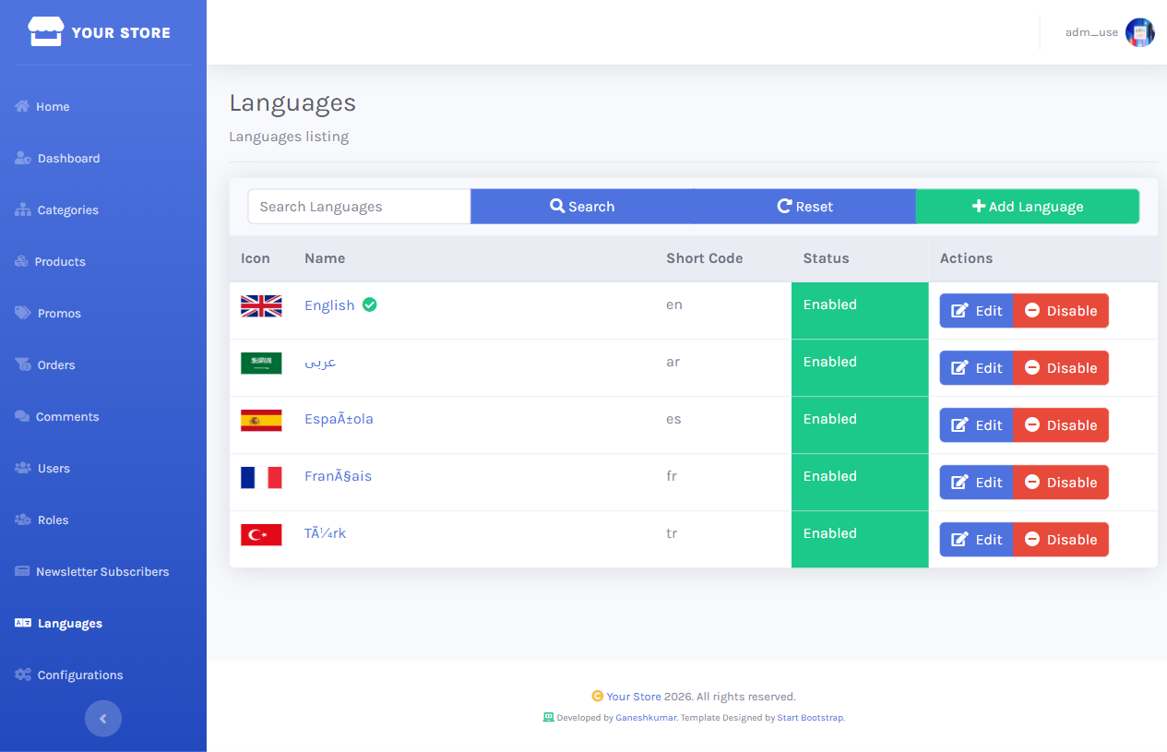
Task: Disable the Spanish (es) language
Action: coord(1061,425)
